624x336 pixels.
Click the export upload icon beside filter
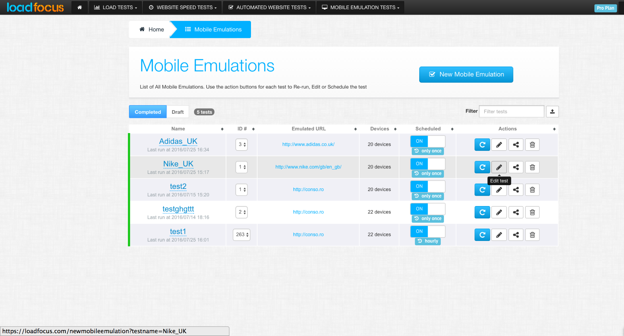[x=552, y=111]
